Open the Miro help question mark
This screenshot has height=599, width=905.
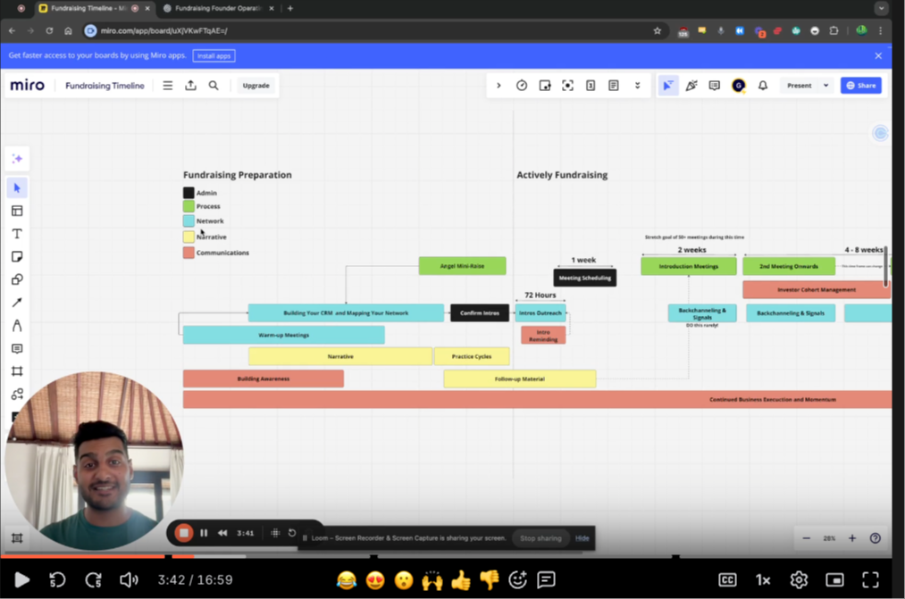875,538
